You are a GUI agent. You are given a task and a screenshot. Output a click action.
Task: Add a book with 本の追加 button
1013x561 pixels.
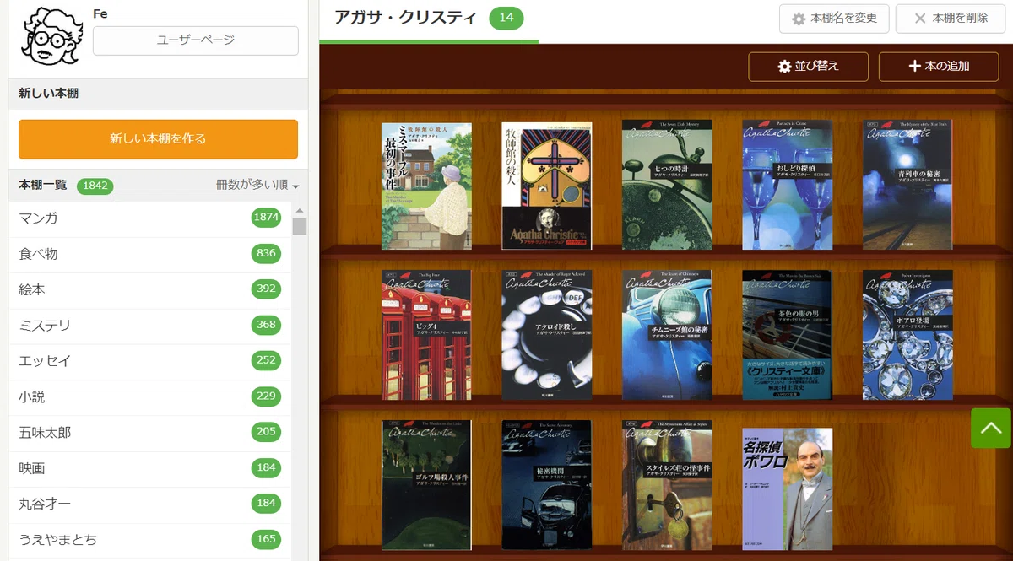939,67
